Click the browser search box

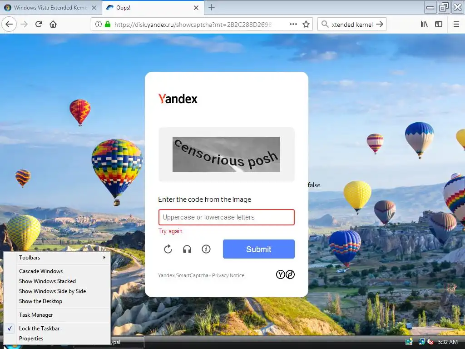click(x=352, y=25)
